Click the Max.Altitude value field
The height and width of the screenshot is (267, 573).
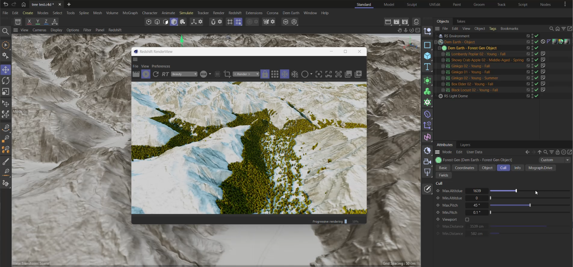click(x=477, y=191)
